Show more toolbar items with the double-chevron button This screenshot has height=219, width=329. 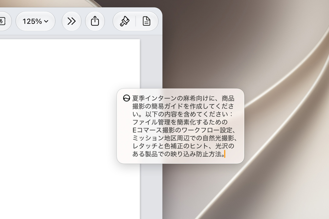71,21
